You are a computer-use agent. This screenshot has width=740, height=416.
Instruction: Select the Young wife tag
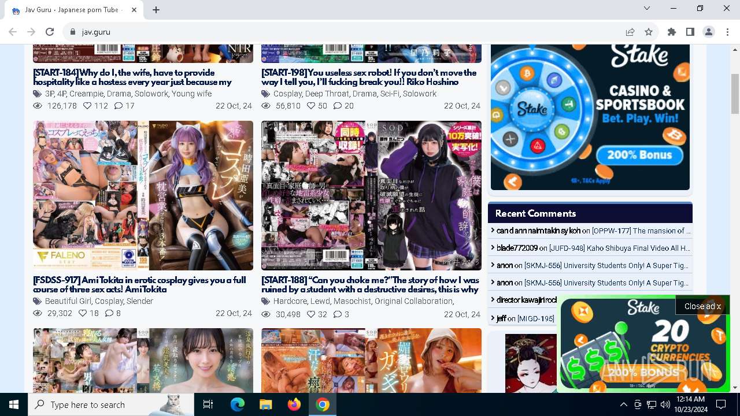pos(191,94)
